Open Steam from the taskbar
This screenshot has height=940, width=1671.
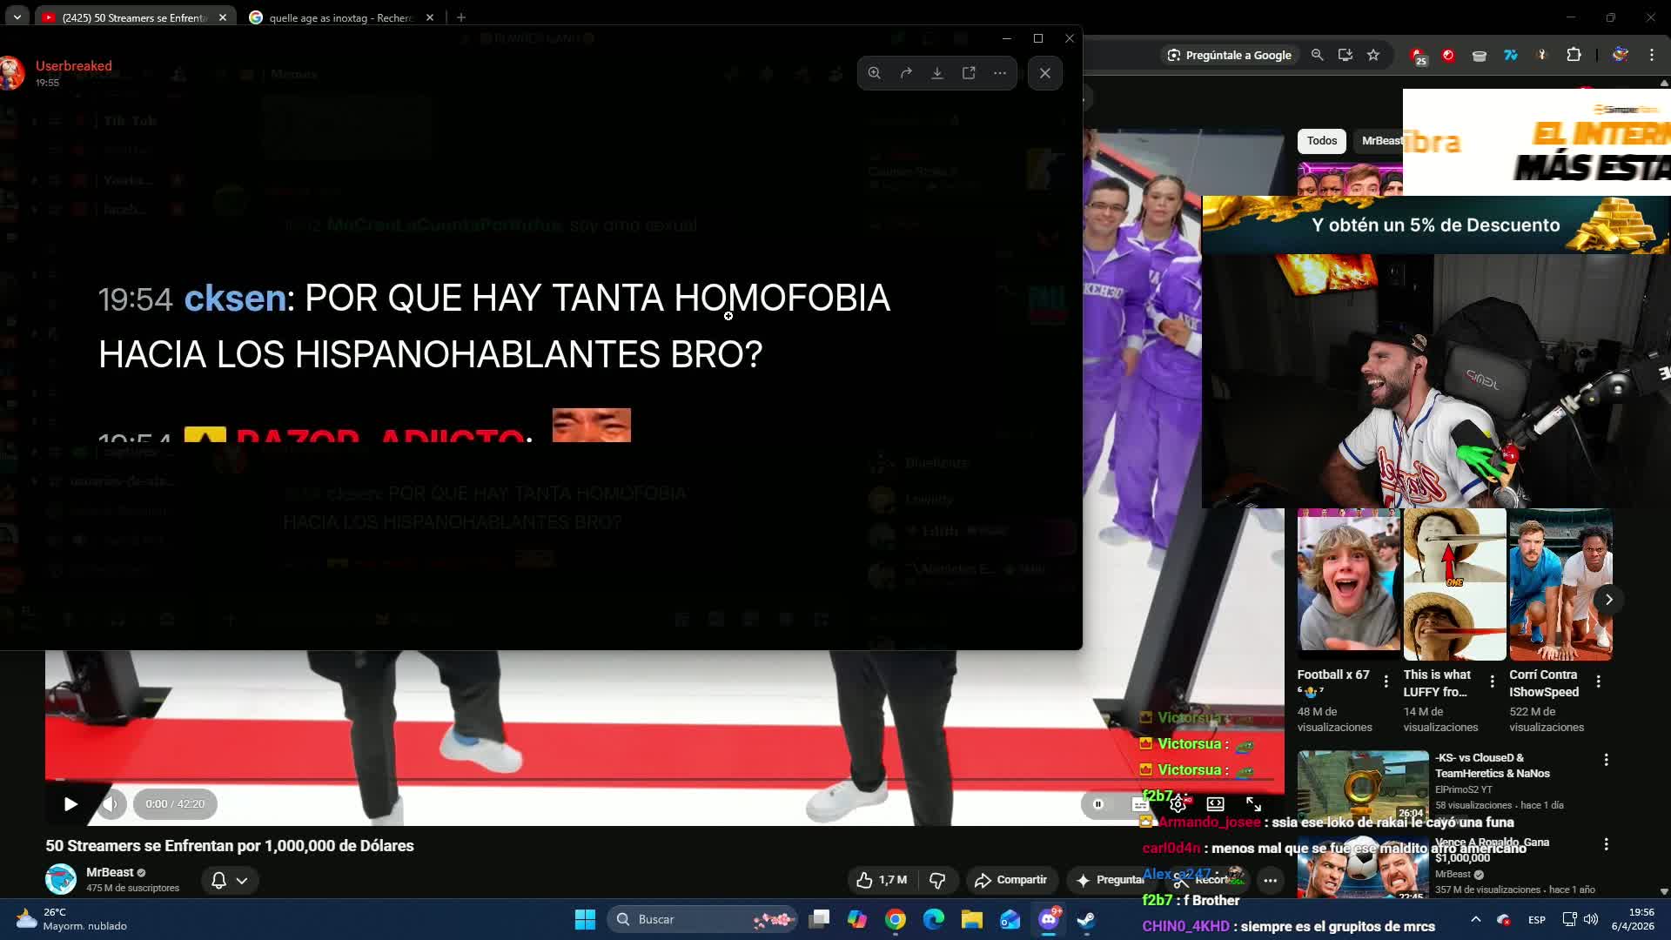(x=1086, y=919)
